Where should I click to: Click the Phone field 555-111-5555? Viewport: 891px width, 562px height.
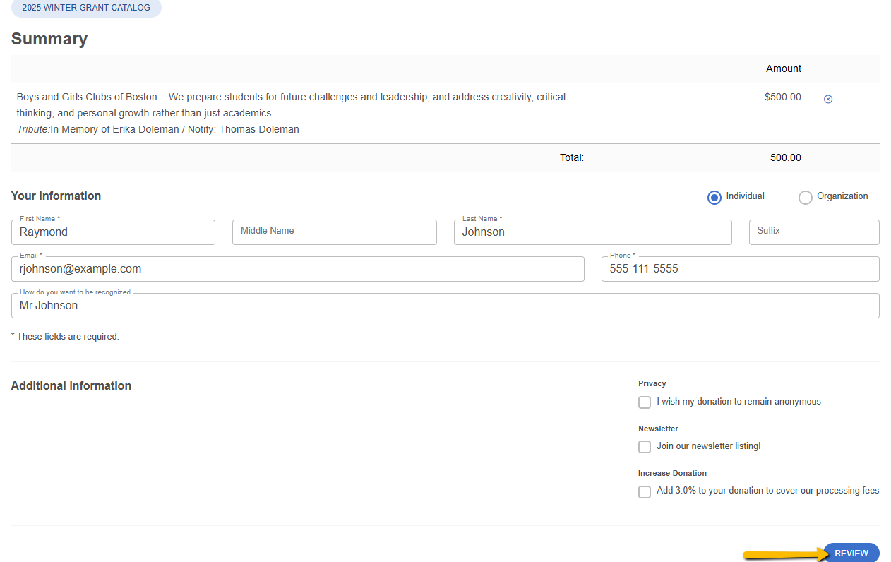(x=741, y=269)
